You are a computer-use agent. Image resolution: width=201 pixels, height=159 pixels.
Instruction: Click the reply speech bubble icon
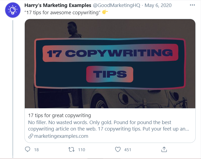point(27,149)
